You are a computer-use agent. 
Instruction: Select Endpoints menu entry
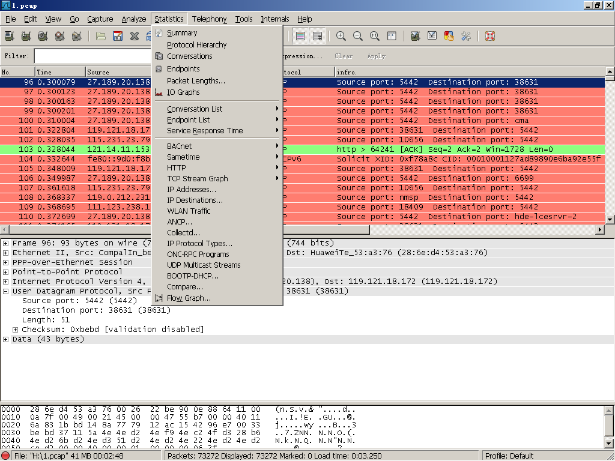217,68
